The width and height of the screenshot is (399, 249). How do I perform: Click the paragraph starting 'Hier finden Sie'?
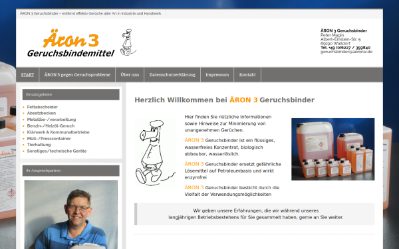pos(228,124)
